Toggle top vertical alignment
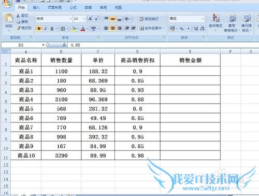This screenshot has width=259, height=196. [x=106, y=19]
